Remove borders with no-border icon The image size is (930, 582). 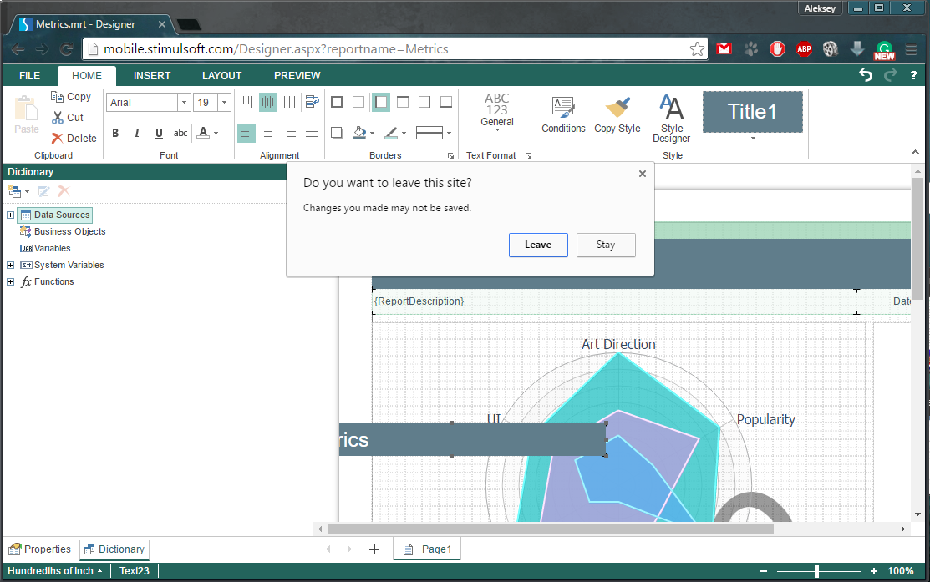coord(358,103)
